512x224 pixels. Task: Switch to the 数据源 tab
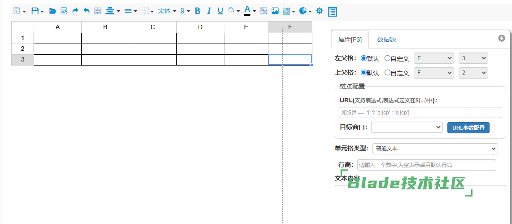(386, 40)
